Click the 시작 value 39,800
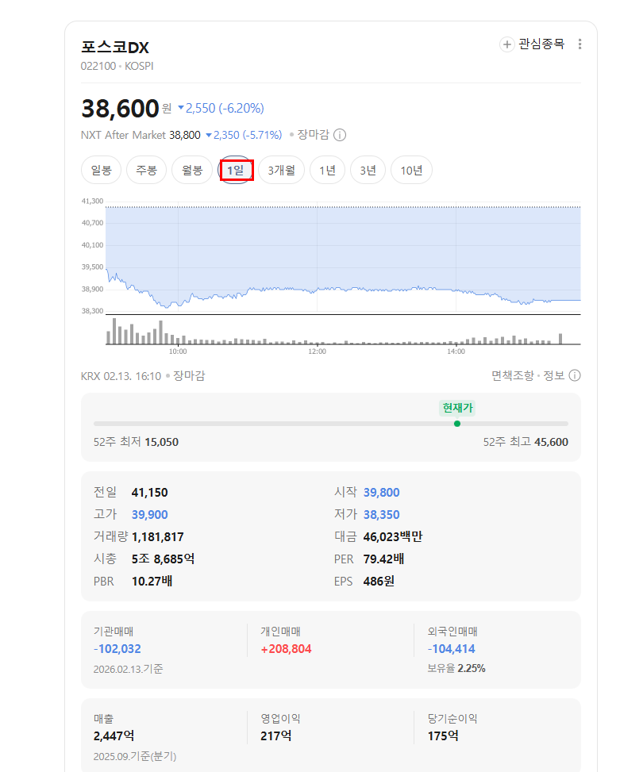The image size is (643, 772). (x=381, y=493)
